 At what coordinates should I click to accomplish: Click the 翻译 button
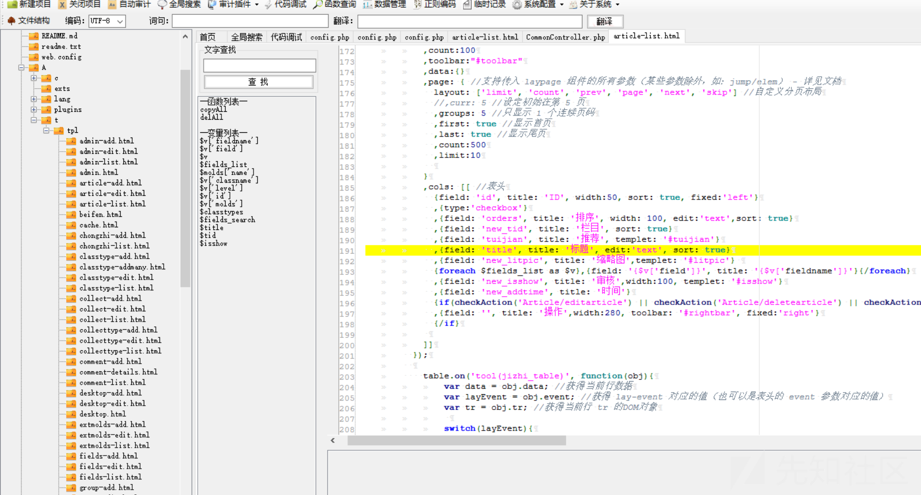[x=605, y=21]
